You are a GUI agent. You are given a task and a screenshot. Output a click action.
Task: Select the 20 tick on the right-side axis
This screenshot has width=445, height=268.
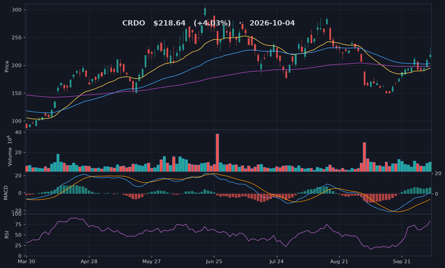(438, 174)
